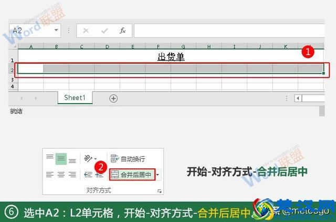Select column D header
The height and width of the screenshot is (222, 336).
(x=107, y=46)
